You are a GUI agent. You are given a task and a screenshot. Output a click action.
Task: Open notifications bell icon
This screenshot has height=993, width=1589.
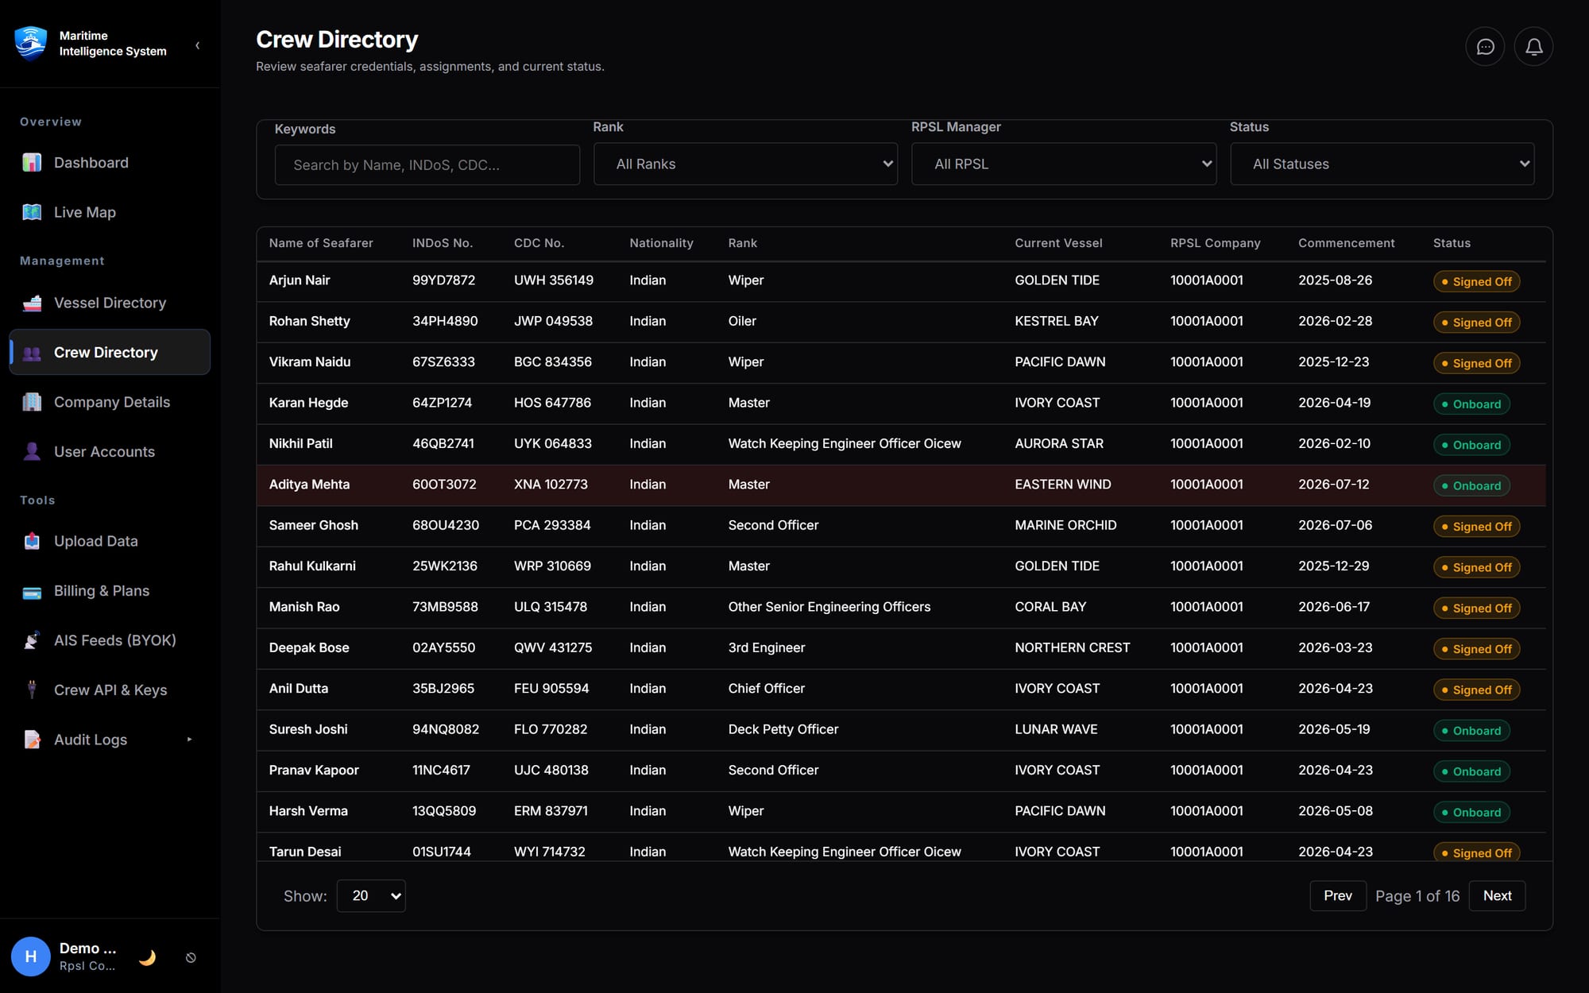coord(1533,47)
